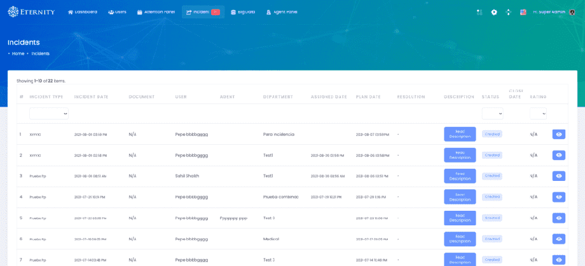Open the Dashboard menu item

click(83, 12)
